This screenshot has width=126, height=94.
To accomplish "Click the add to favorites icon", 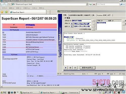I will (6, 12).
